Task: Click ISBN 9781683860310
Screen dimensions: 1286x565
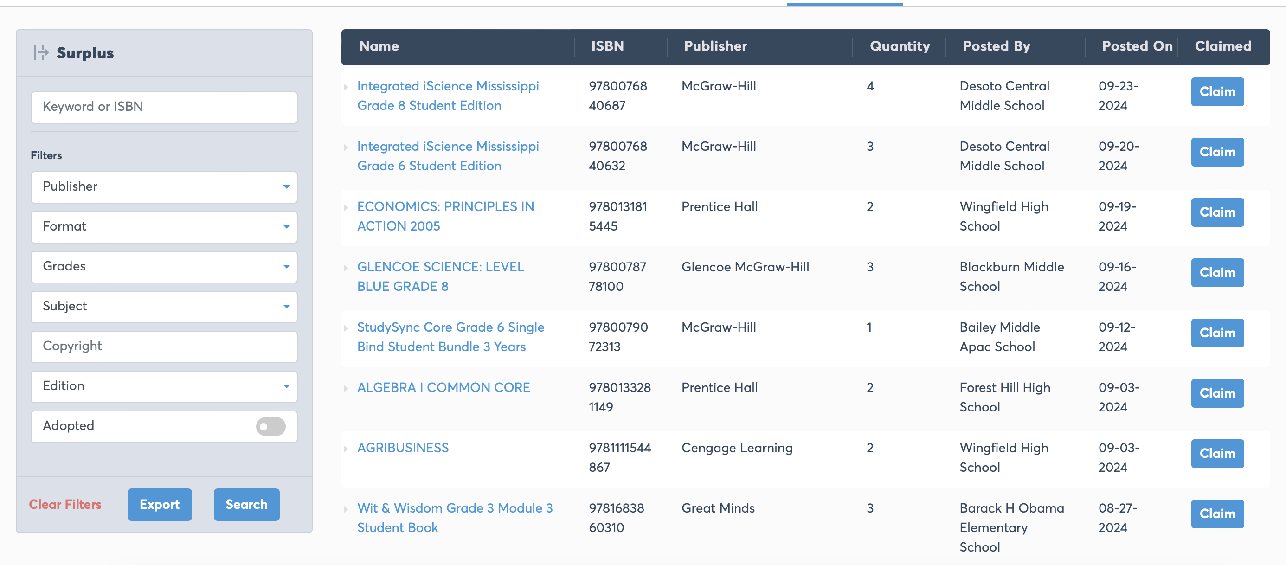Action: [617, 518]
